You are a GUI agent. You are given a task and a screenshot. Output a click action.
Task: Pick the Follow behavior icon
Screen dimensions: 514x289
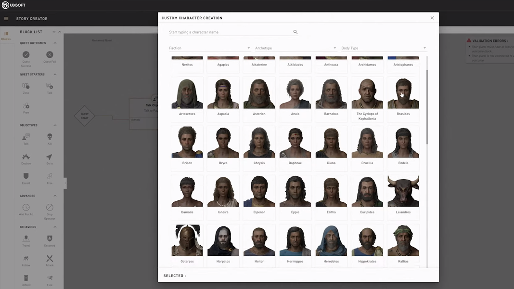coord(26,259)
